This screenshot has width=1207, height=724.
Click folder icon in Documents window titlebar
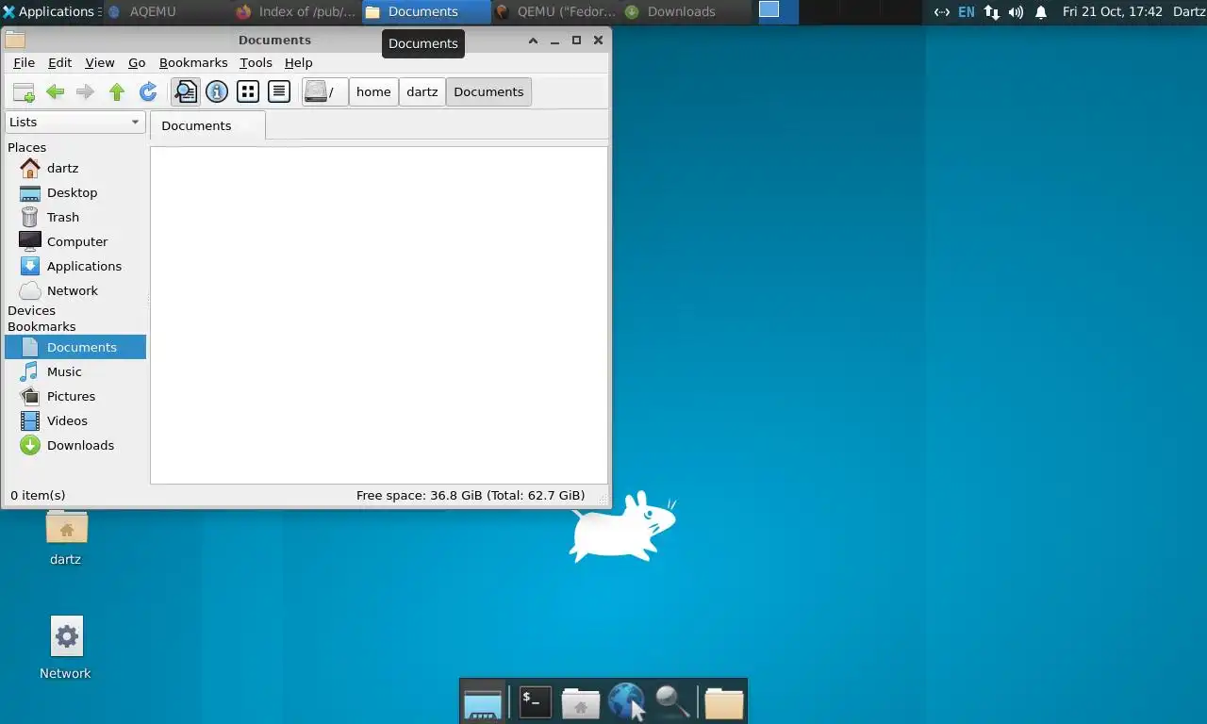(14, 41)
